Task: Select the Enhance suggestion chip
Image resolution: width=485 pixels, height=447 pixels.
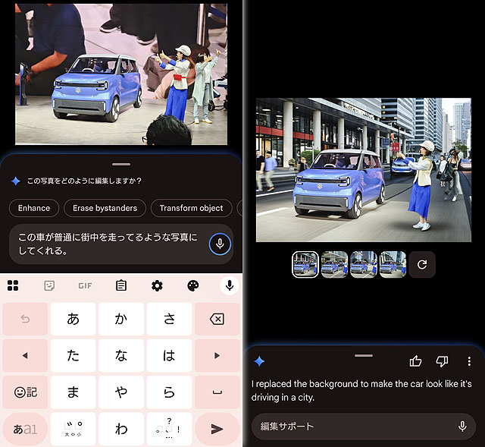Action: (34, 208)
